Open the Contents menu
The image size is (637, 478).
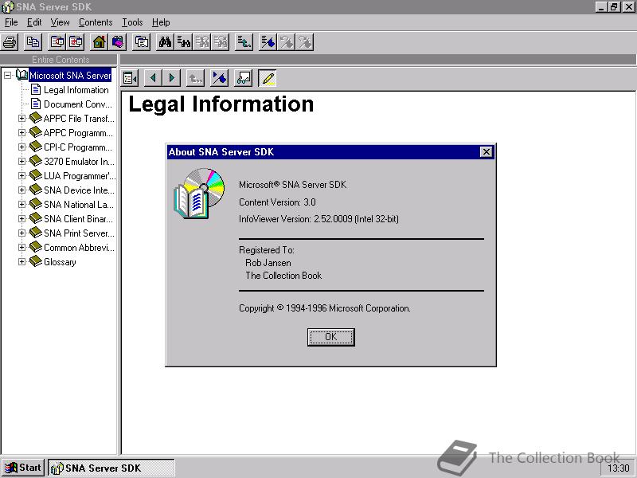pyautogui.click(x=96, y=22)
